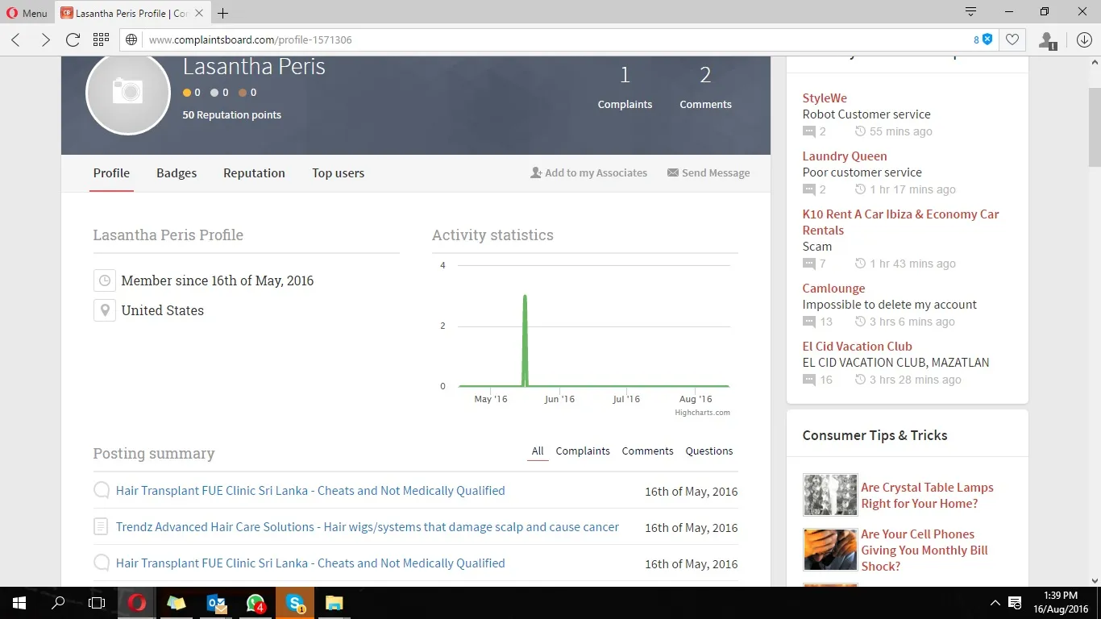Click the profile camera avatar placeholder
1101x619 pixels.
[128, 92]
